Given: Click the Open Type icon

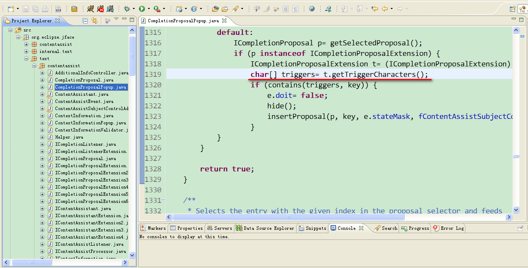Looking at the screenshot, I should [215, 8].
